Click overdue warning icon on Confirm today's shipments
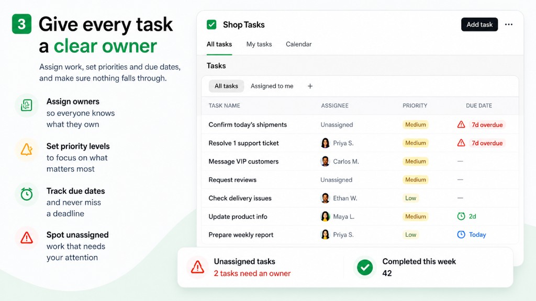The width and height of the screenshot is (536, 301). (461, 124)
